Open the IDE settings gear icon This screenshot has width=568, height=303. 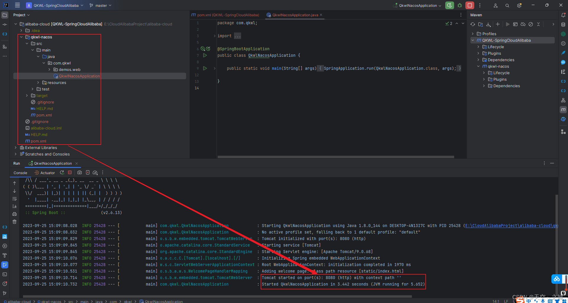519,5
